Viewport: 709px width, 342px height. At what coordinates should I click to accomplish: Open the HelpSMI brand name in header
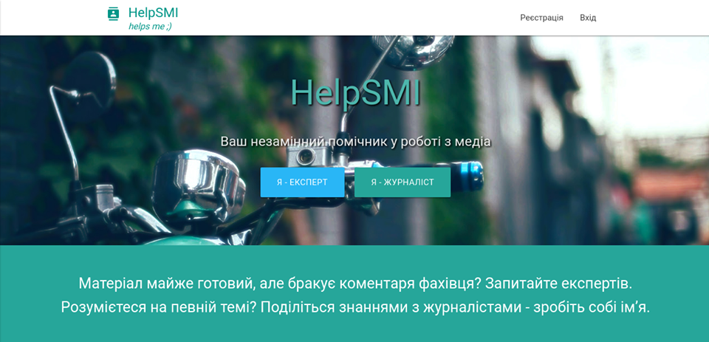click(x=153, y=13)
